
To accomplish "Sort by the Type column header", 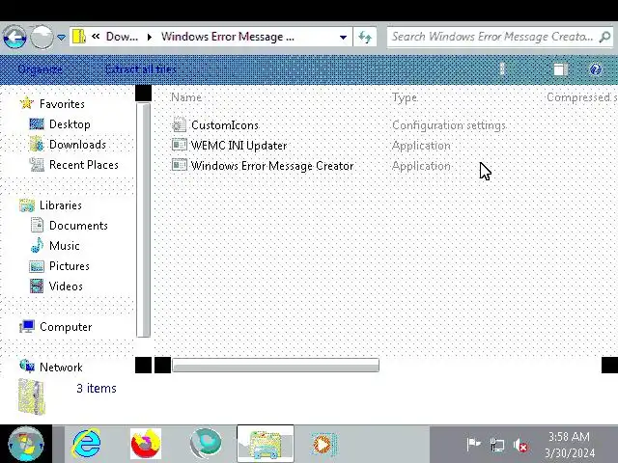I will [405, 97].
